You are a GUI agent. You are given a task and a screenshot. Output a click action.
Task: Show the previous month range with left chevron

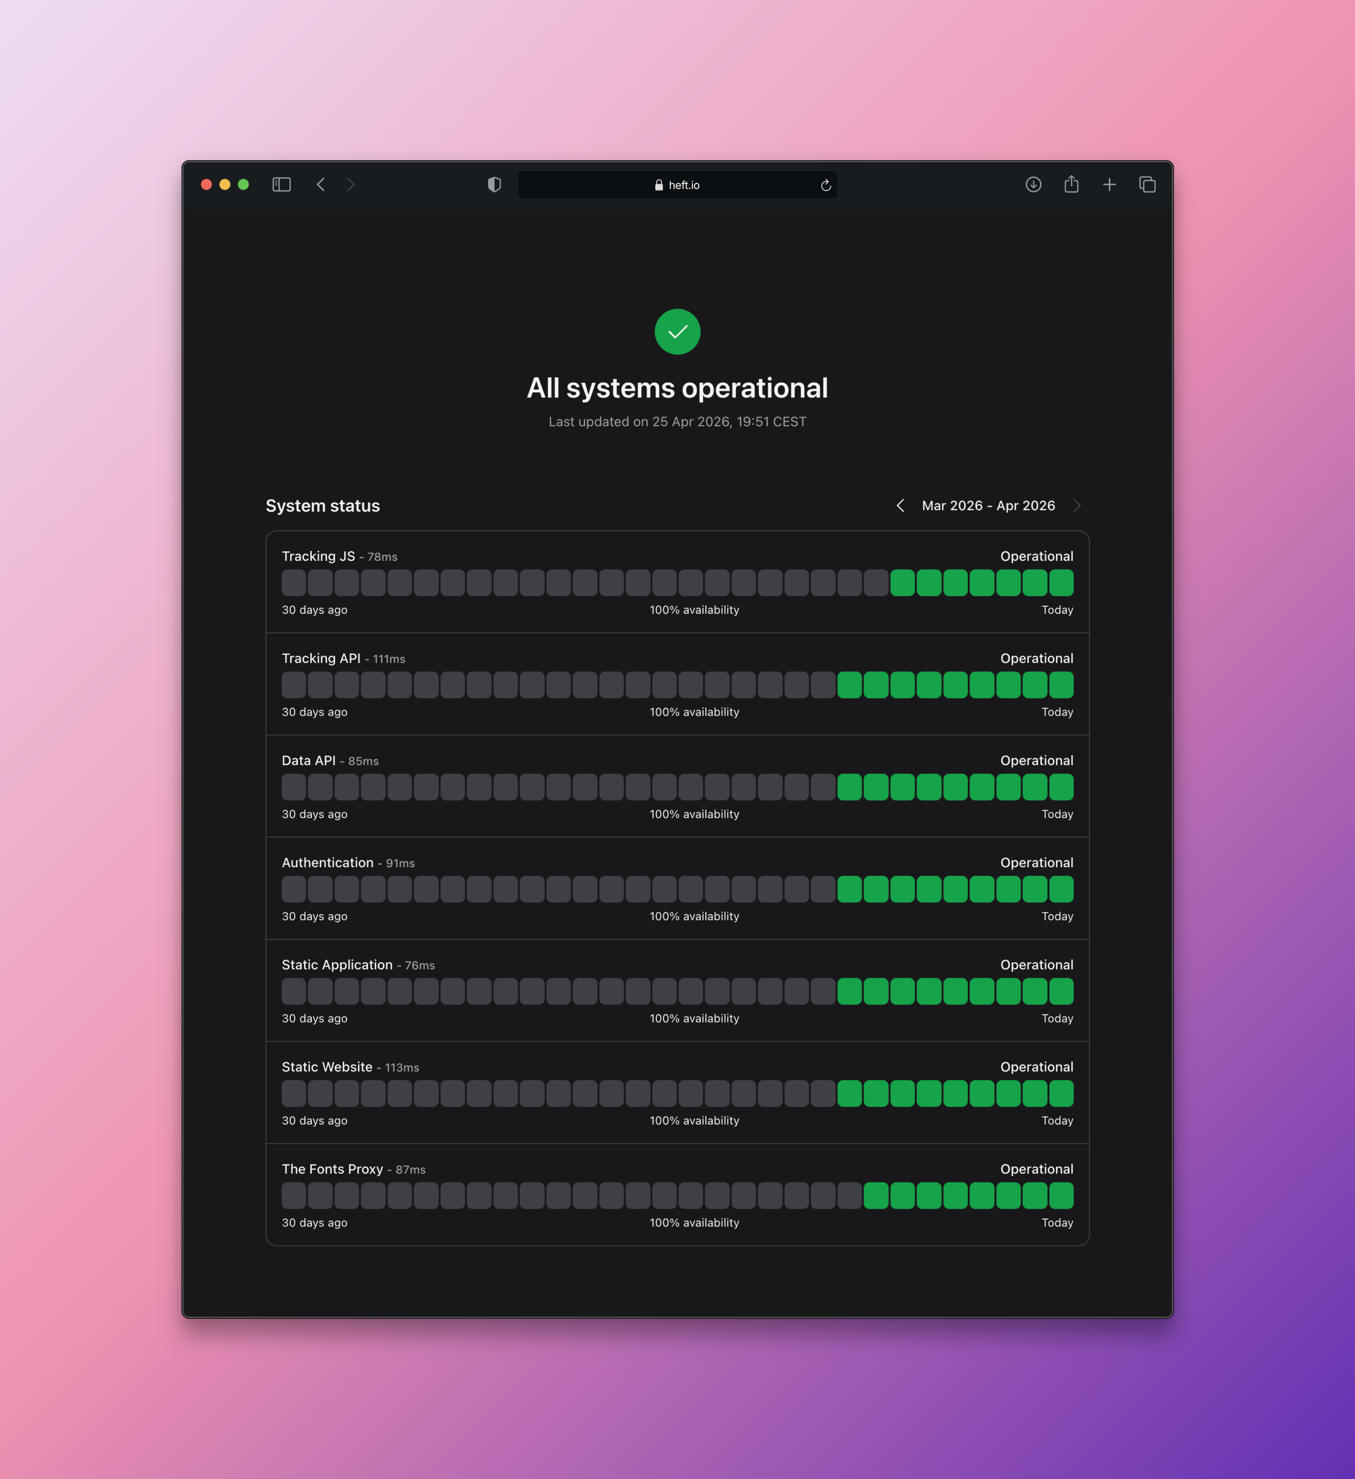(x=900, y=505)
